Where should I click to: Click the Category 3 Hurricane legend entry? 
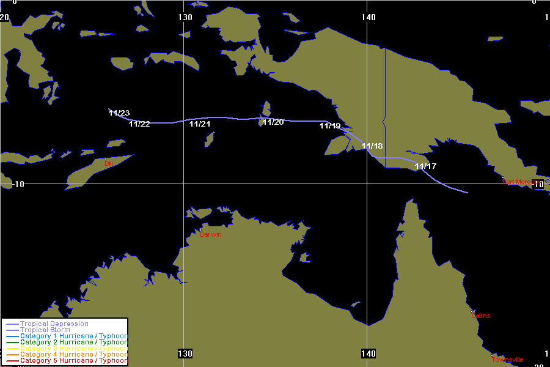[73, 349]
